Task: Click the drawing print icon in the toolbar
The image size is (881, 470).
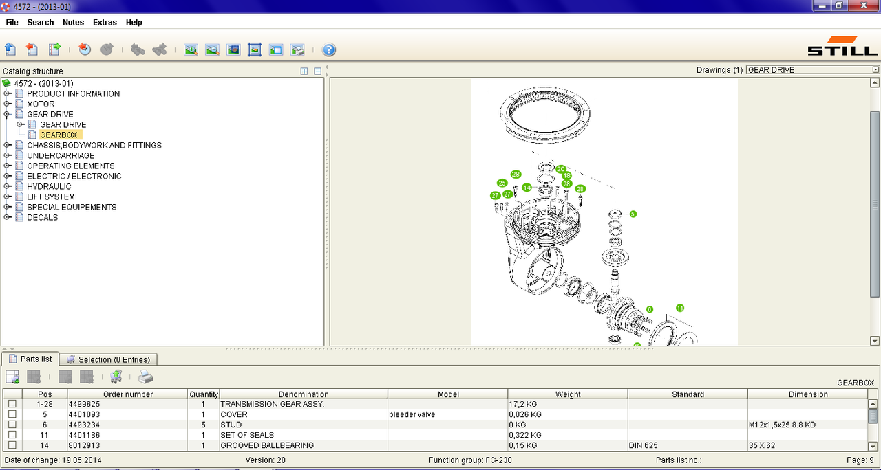Action: 297,49
